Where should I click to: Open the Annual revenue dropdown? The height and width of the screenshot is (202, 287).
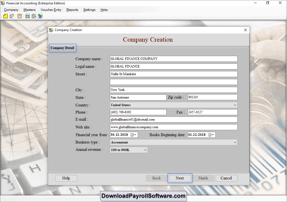click(x=145, y=150)
